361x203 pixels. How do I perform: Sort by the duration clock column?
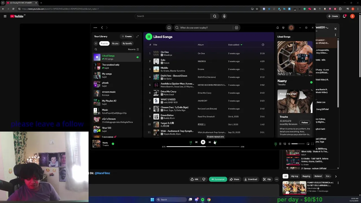[263, 45]
